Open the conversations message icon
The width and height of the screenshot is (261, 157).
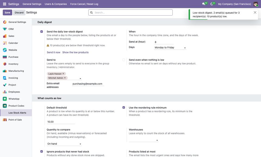click(204, 4)
